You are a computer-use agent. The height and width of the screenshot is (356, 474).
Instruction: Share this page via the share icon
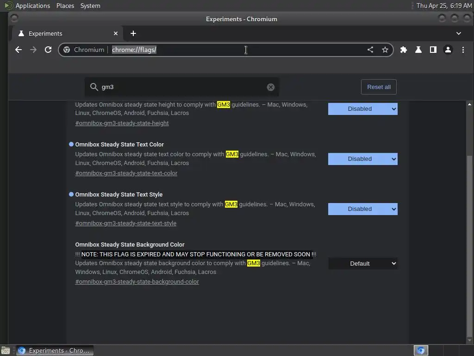pos(370,50)
